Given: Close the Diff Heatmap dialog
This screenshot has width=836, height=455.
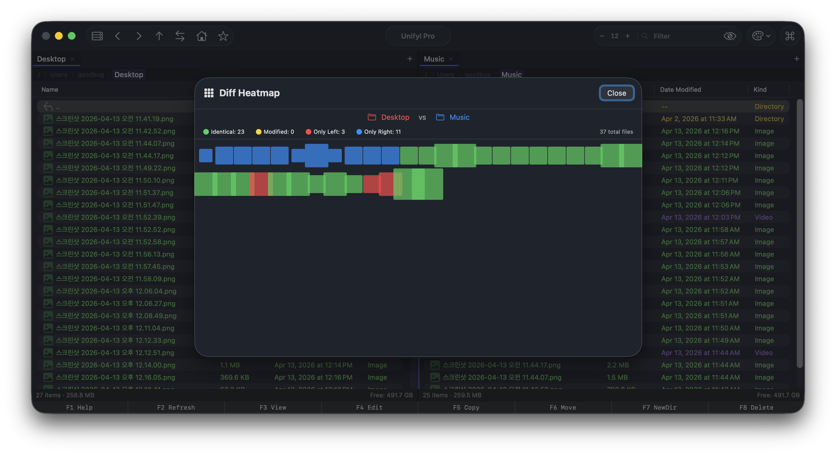Looking at the screenshot, I should 616,93.
